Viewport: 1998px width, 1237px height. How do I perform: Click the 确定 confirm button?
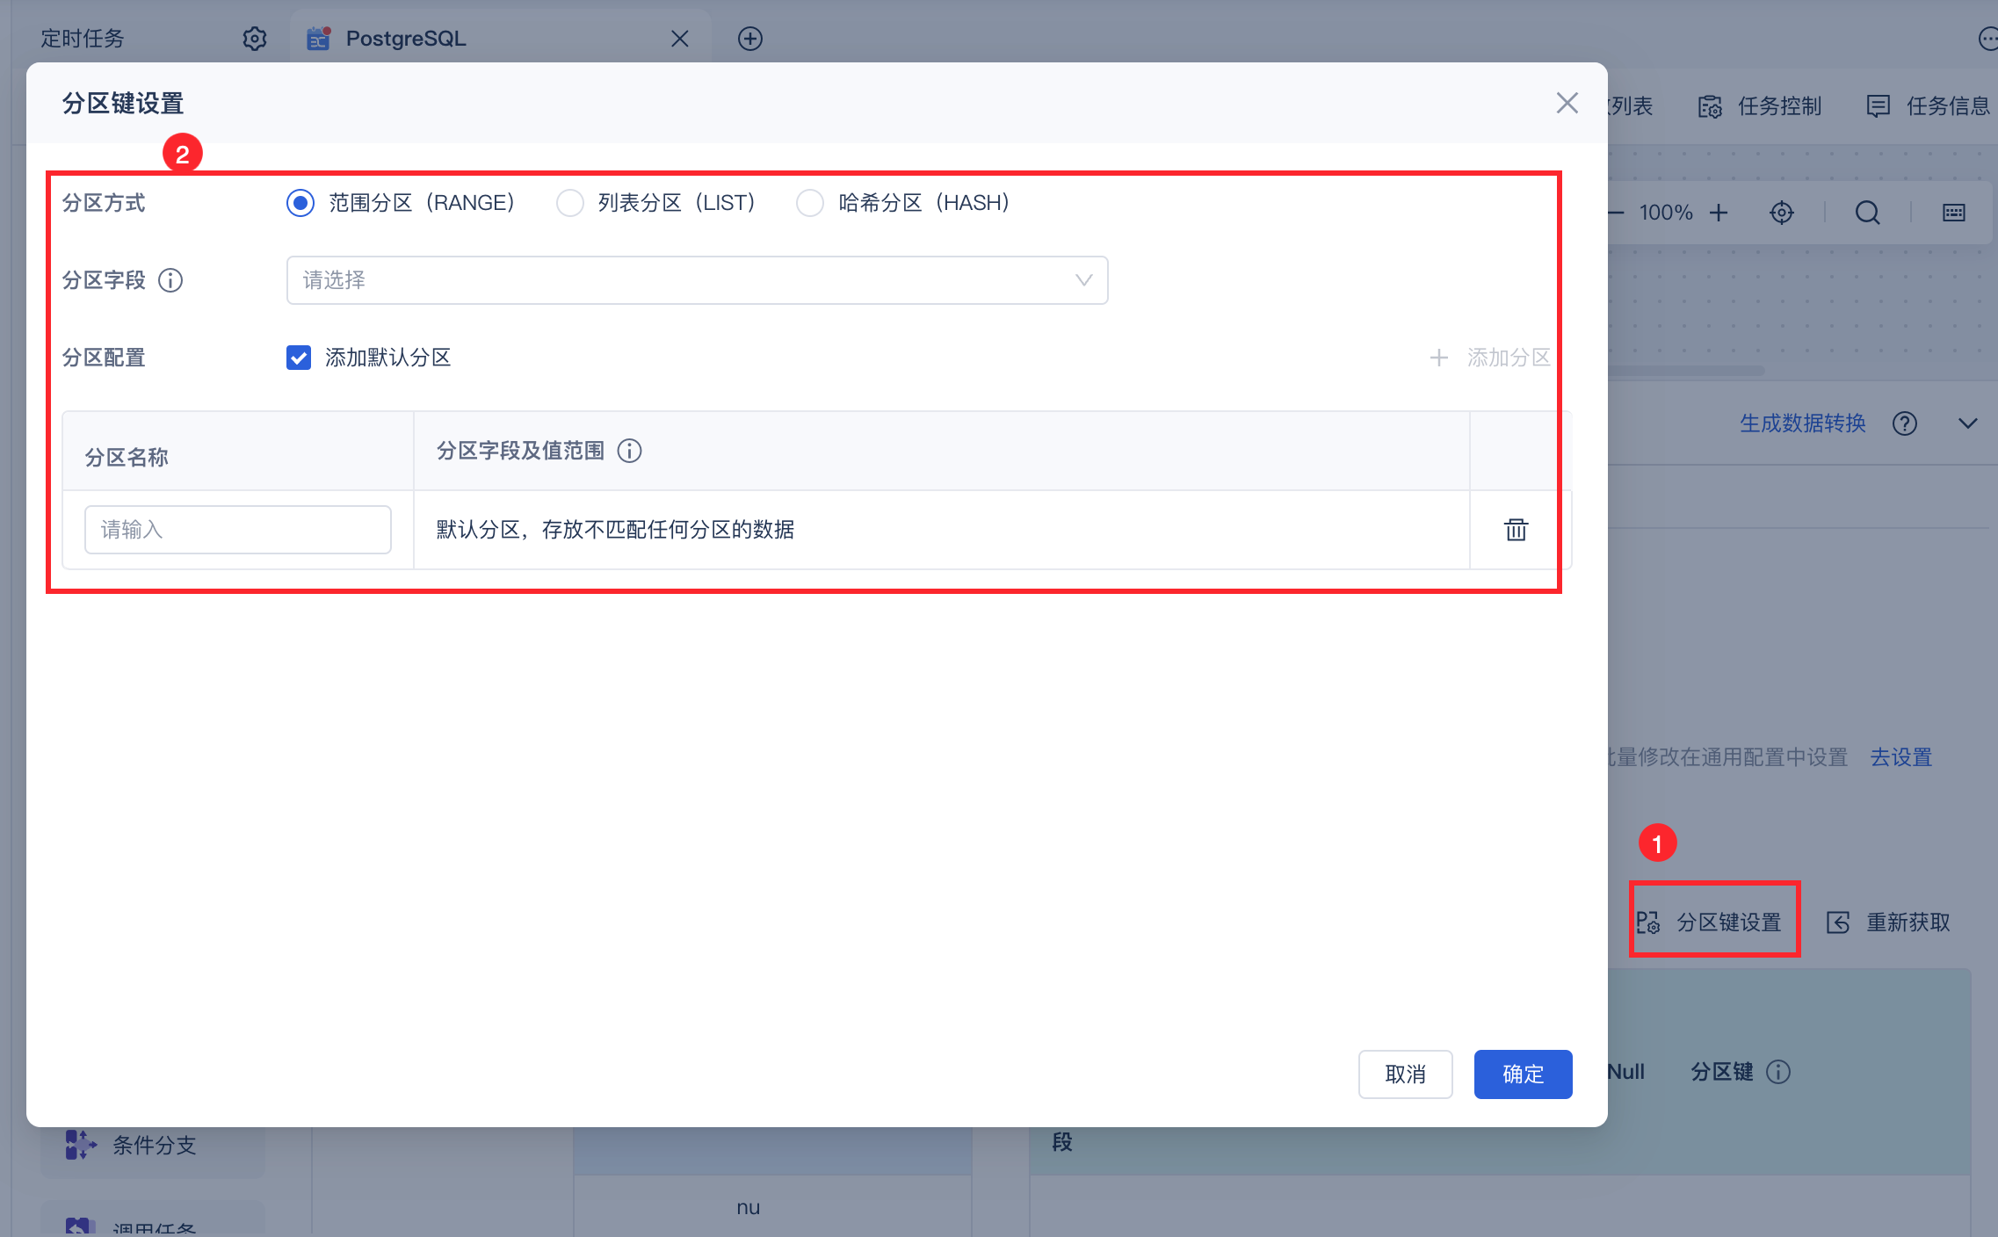point(1522,1074)
